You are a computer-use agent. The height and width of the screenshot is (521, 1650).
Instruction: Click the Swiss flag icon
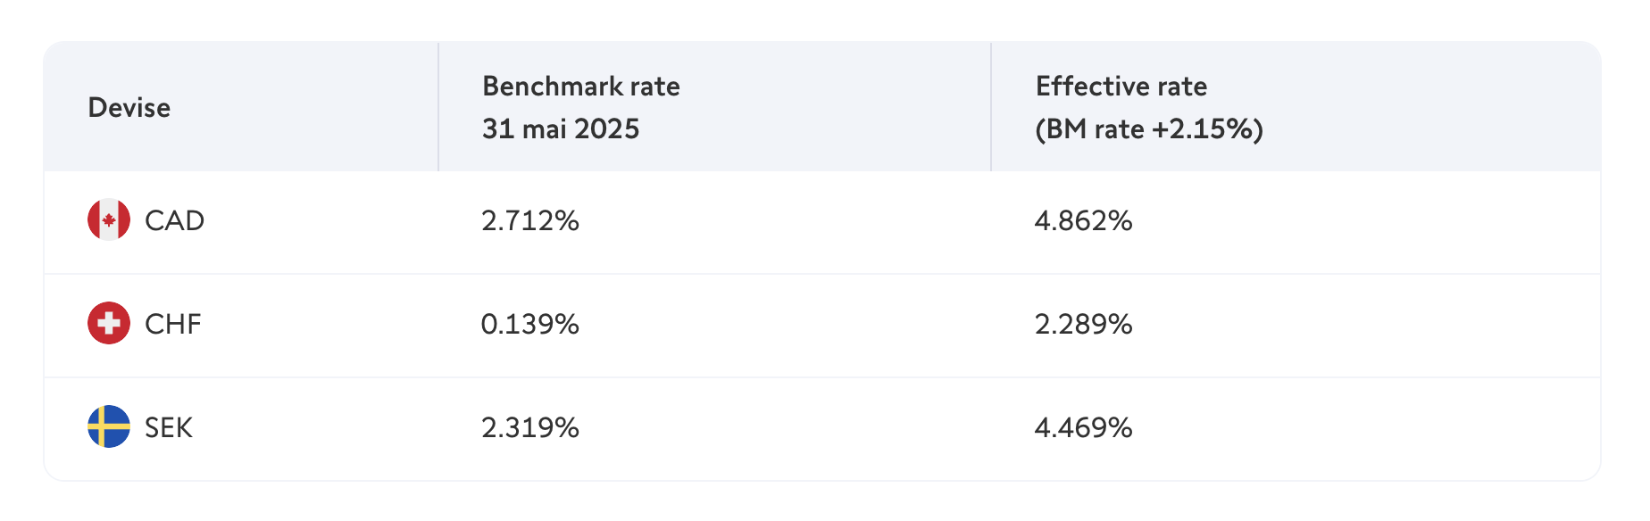pos(109,323)
